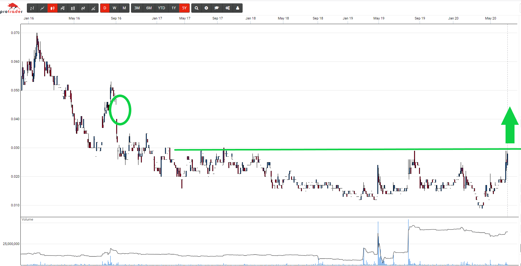
Task: Set range to 5Y
Action: [184, 8]
